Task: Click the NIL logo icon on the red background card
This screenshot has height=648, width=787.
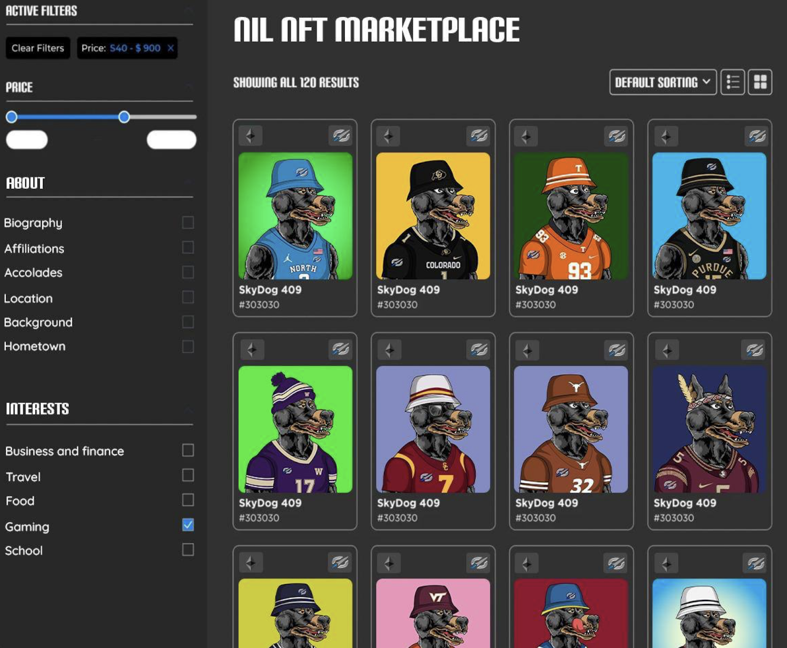Action: [x=616, y=562]
